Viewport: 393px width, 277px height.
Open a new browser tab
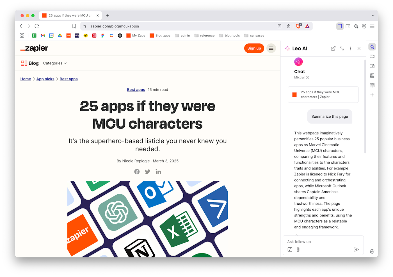(108, 15)
